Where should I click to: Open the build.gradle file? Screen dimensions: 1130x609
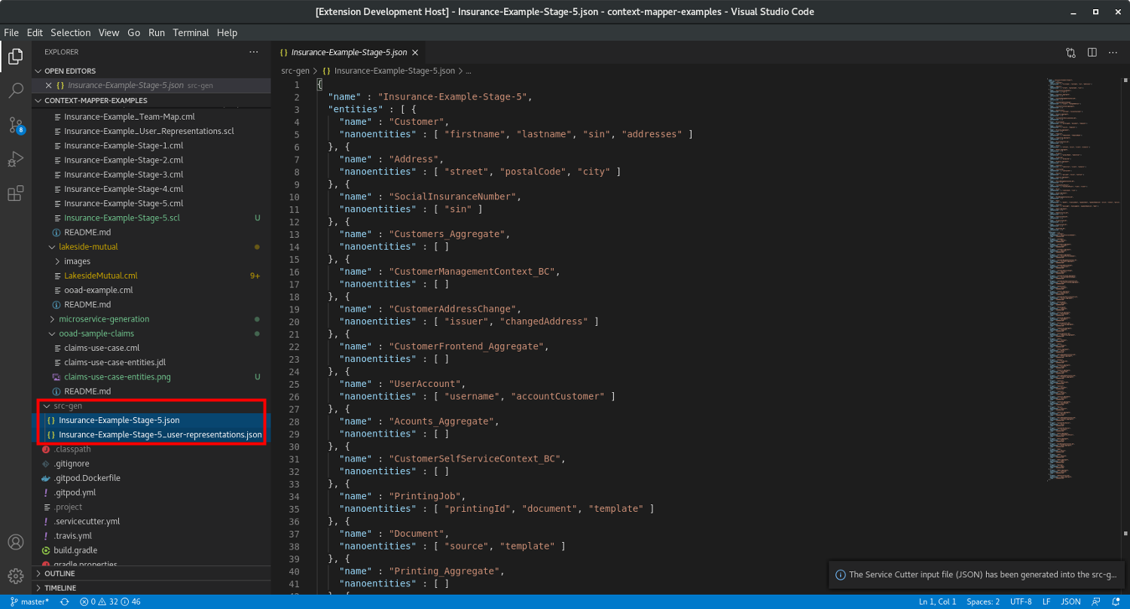pos(151,550)
